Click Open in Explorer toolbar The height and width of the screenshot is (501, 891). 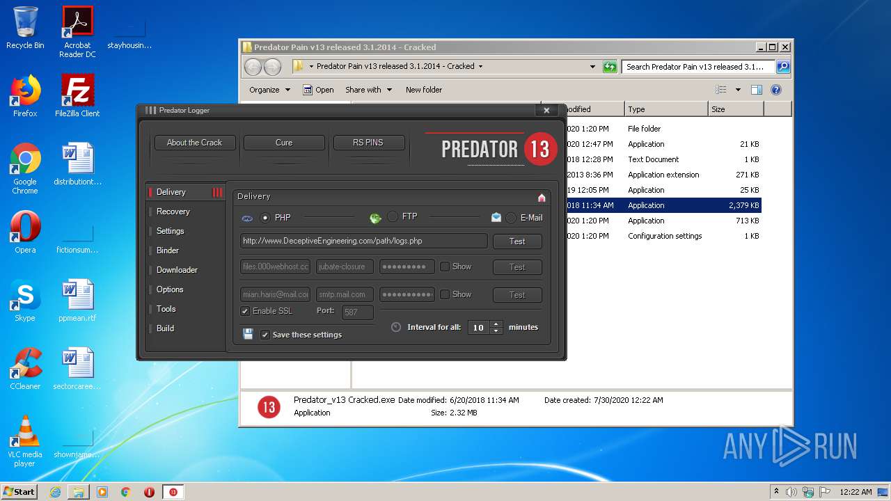[x=319, y=90]
